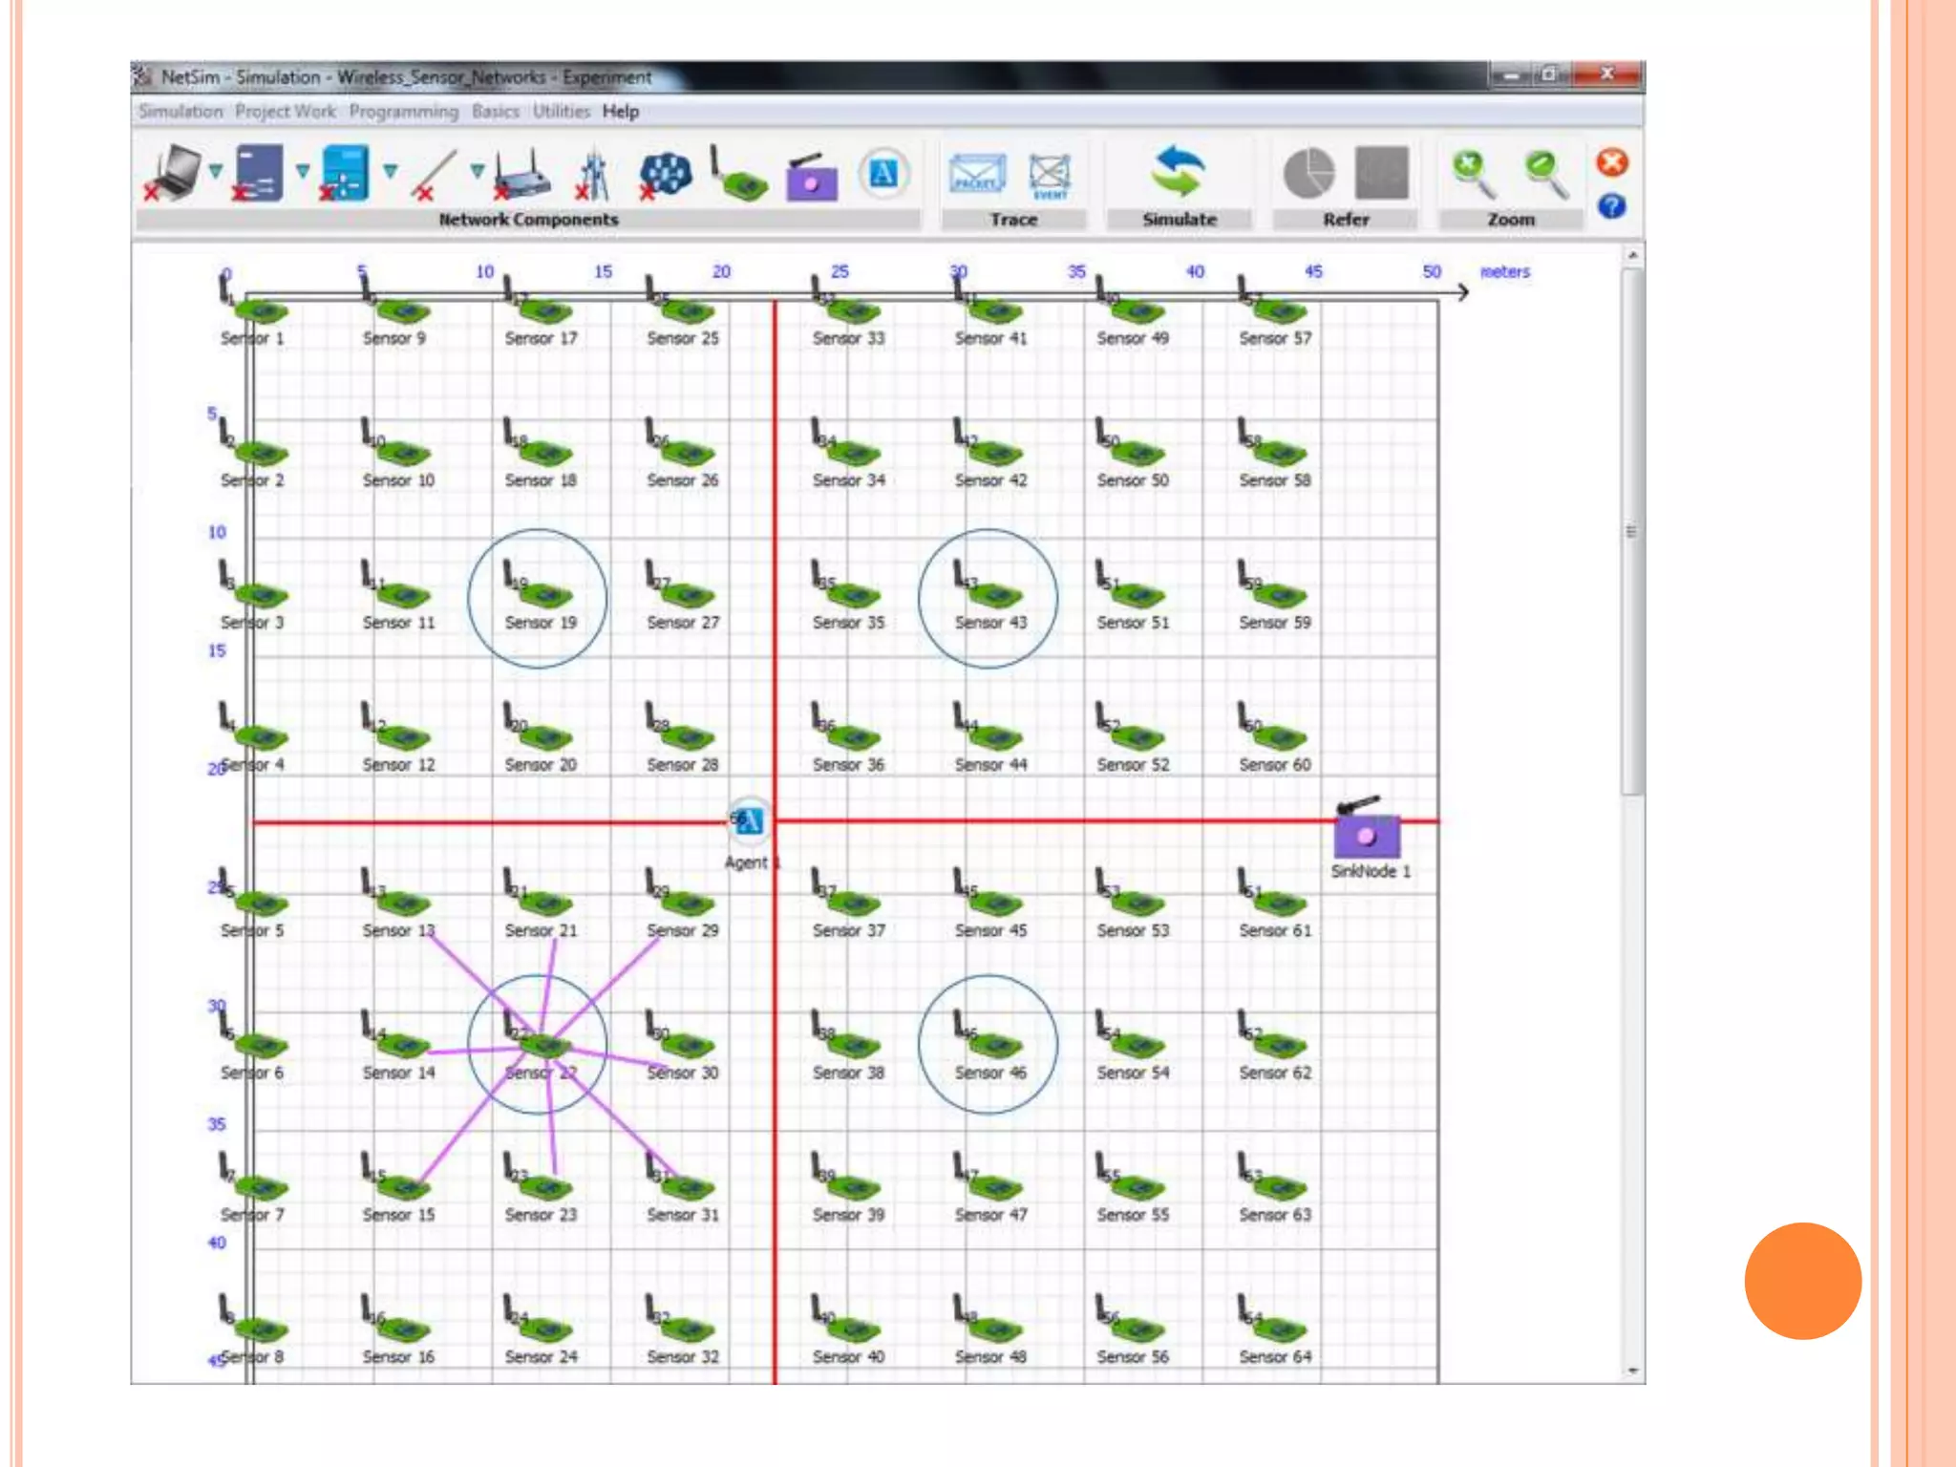The width and height of the screenshot is (1956, 1467).
Task: Click the Agent component toolbar icon
Action: 883,174
